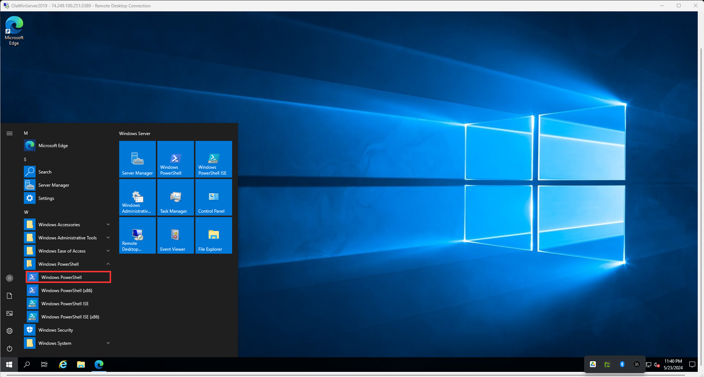
Task: Launch the Event Viewer tile
Action: click(x=176, y=235)
